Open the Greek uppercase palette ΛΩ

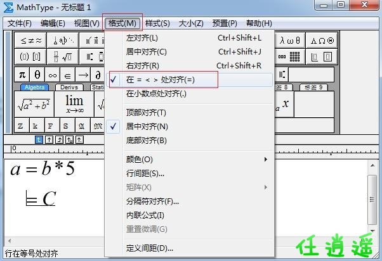[322, 41]
